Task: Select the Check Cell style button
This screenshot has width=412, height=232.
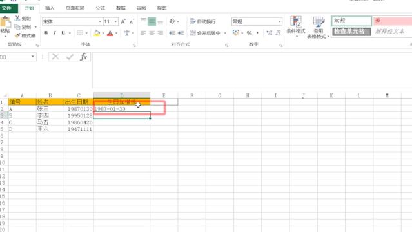Action: point(351,32)
